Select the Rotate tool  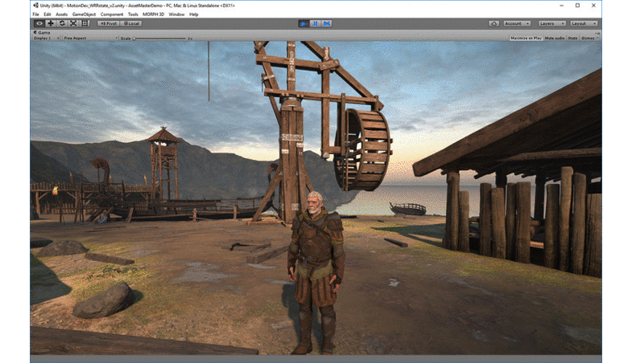62,23
